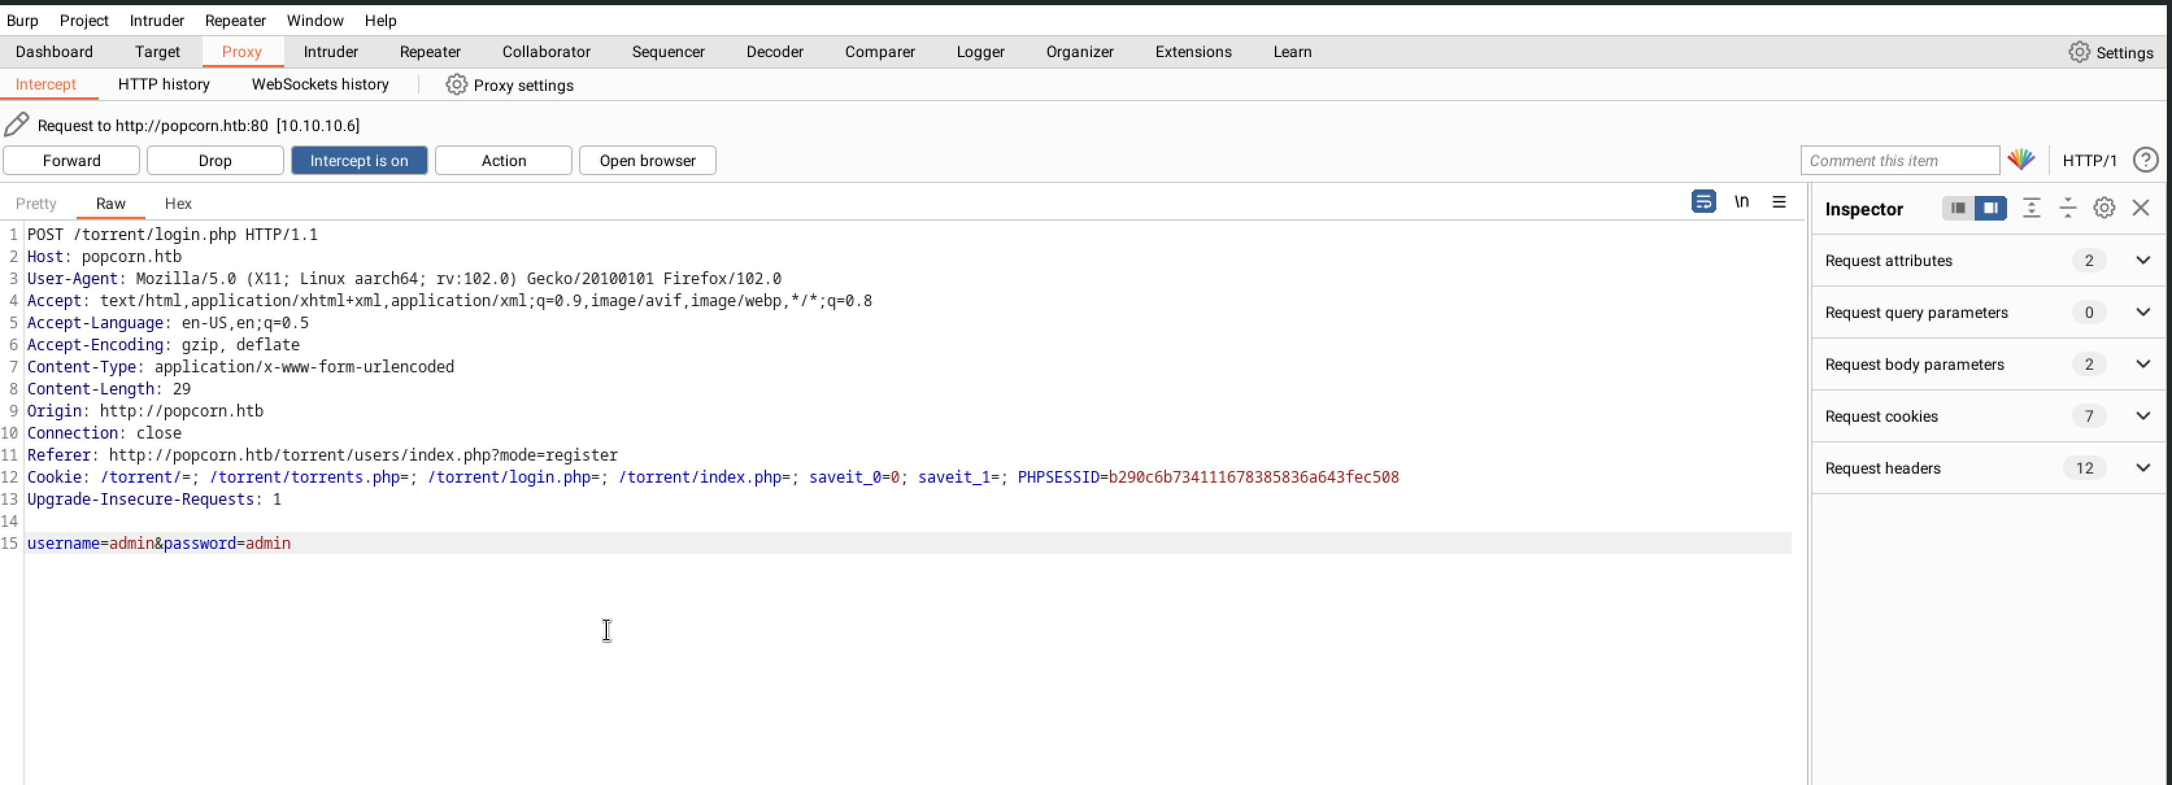Switch editor to Raw view
Viewport: 2172px width, 785px height.
[x=110, y=203]
